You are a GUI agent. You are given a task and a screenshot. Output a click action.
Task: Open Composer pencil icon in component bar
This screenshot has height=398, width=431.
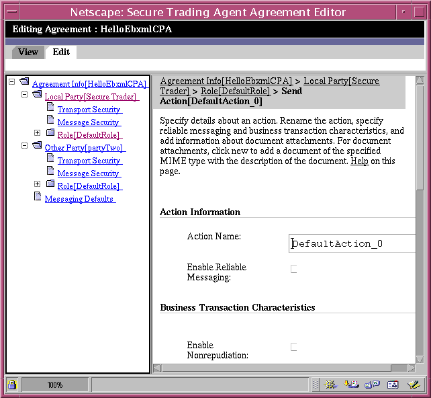coord(414,385)
